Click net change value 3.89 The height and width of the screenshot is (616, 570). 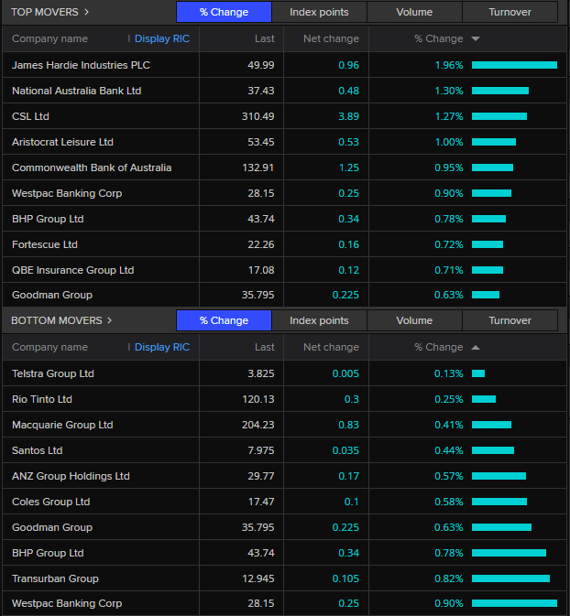click(x=348, y=116)
